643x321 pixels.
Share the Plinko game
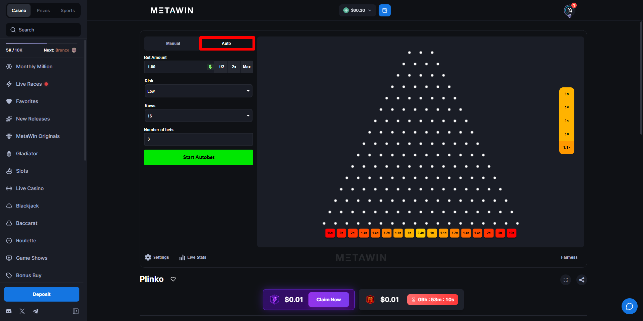[x=582, y=280]
